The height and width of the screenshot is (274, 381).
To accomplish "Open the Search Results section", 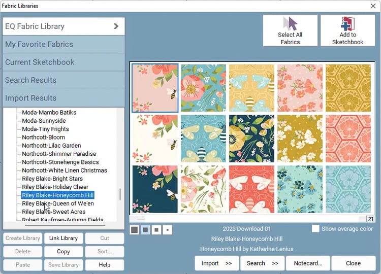I will coord(63,80).
